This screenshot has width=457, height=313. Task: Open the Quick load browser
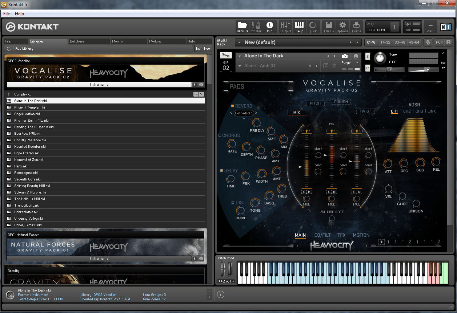click(312, 27)
